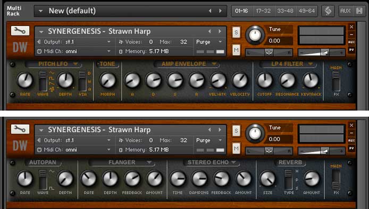Click volume slider on bottom instrument
Image resolution: width=369 pixels, height=209 pixels.
pos(321,151)
